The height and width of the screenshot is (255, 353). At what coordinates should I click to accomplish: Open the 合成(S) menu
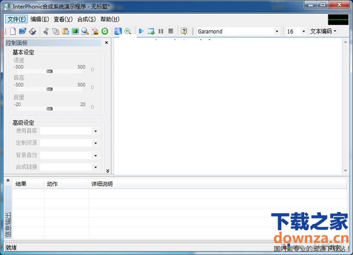coord(86,19)
